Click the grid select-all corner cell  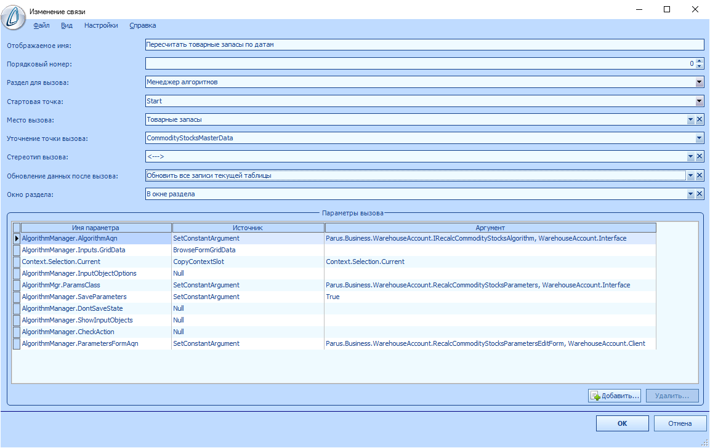(x=16, y=228)
